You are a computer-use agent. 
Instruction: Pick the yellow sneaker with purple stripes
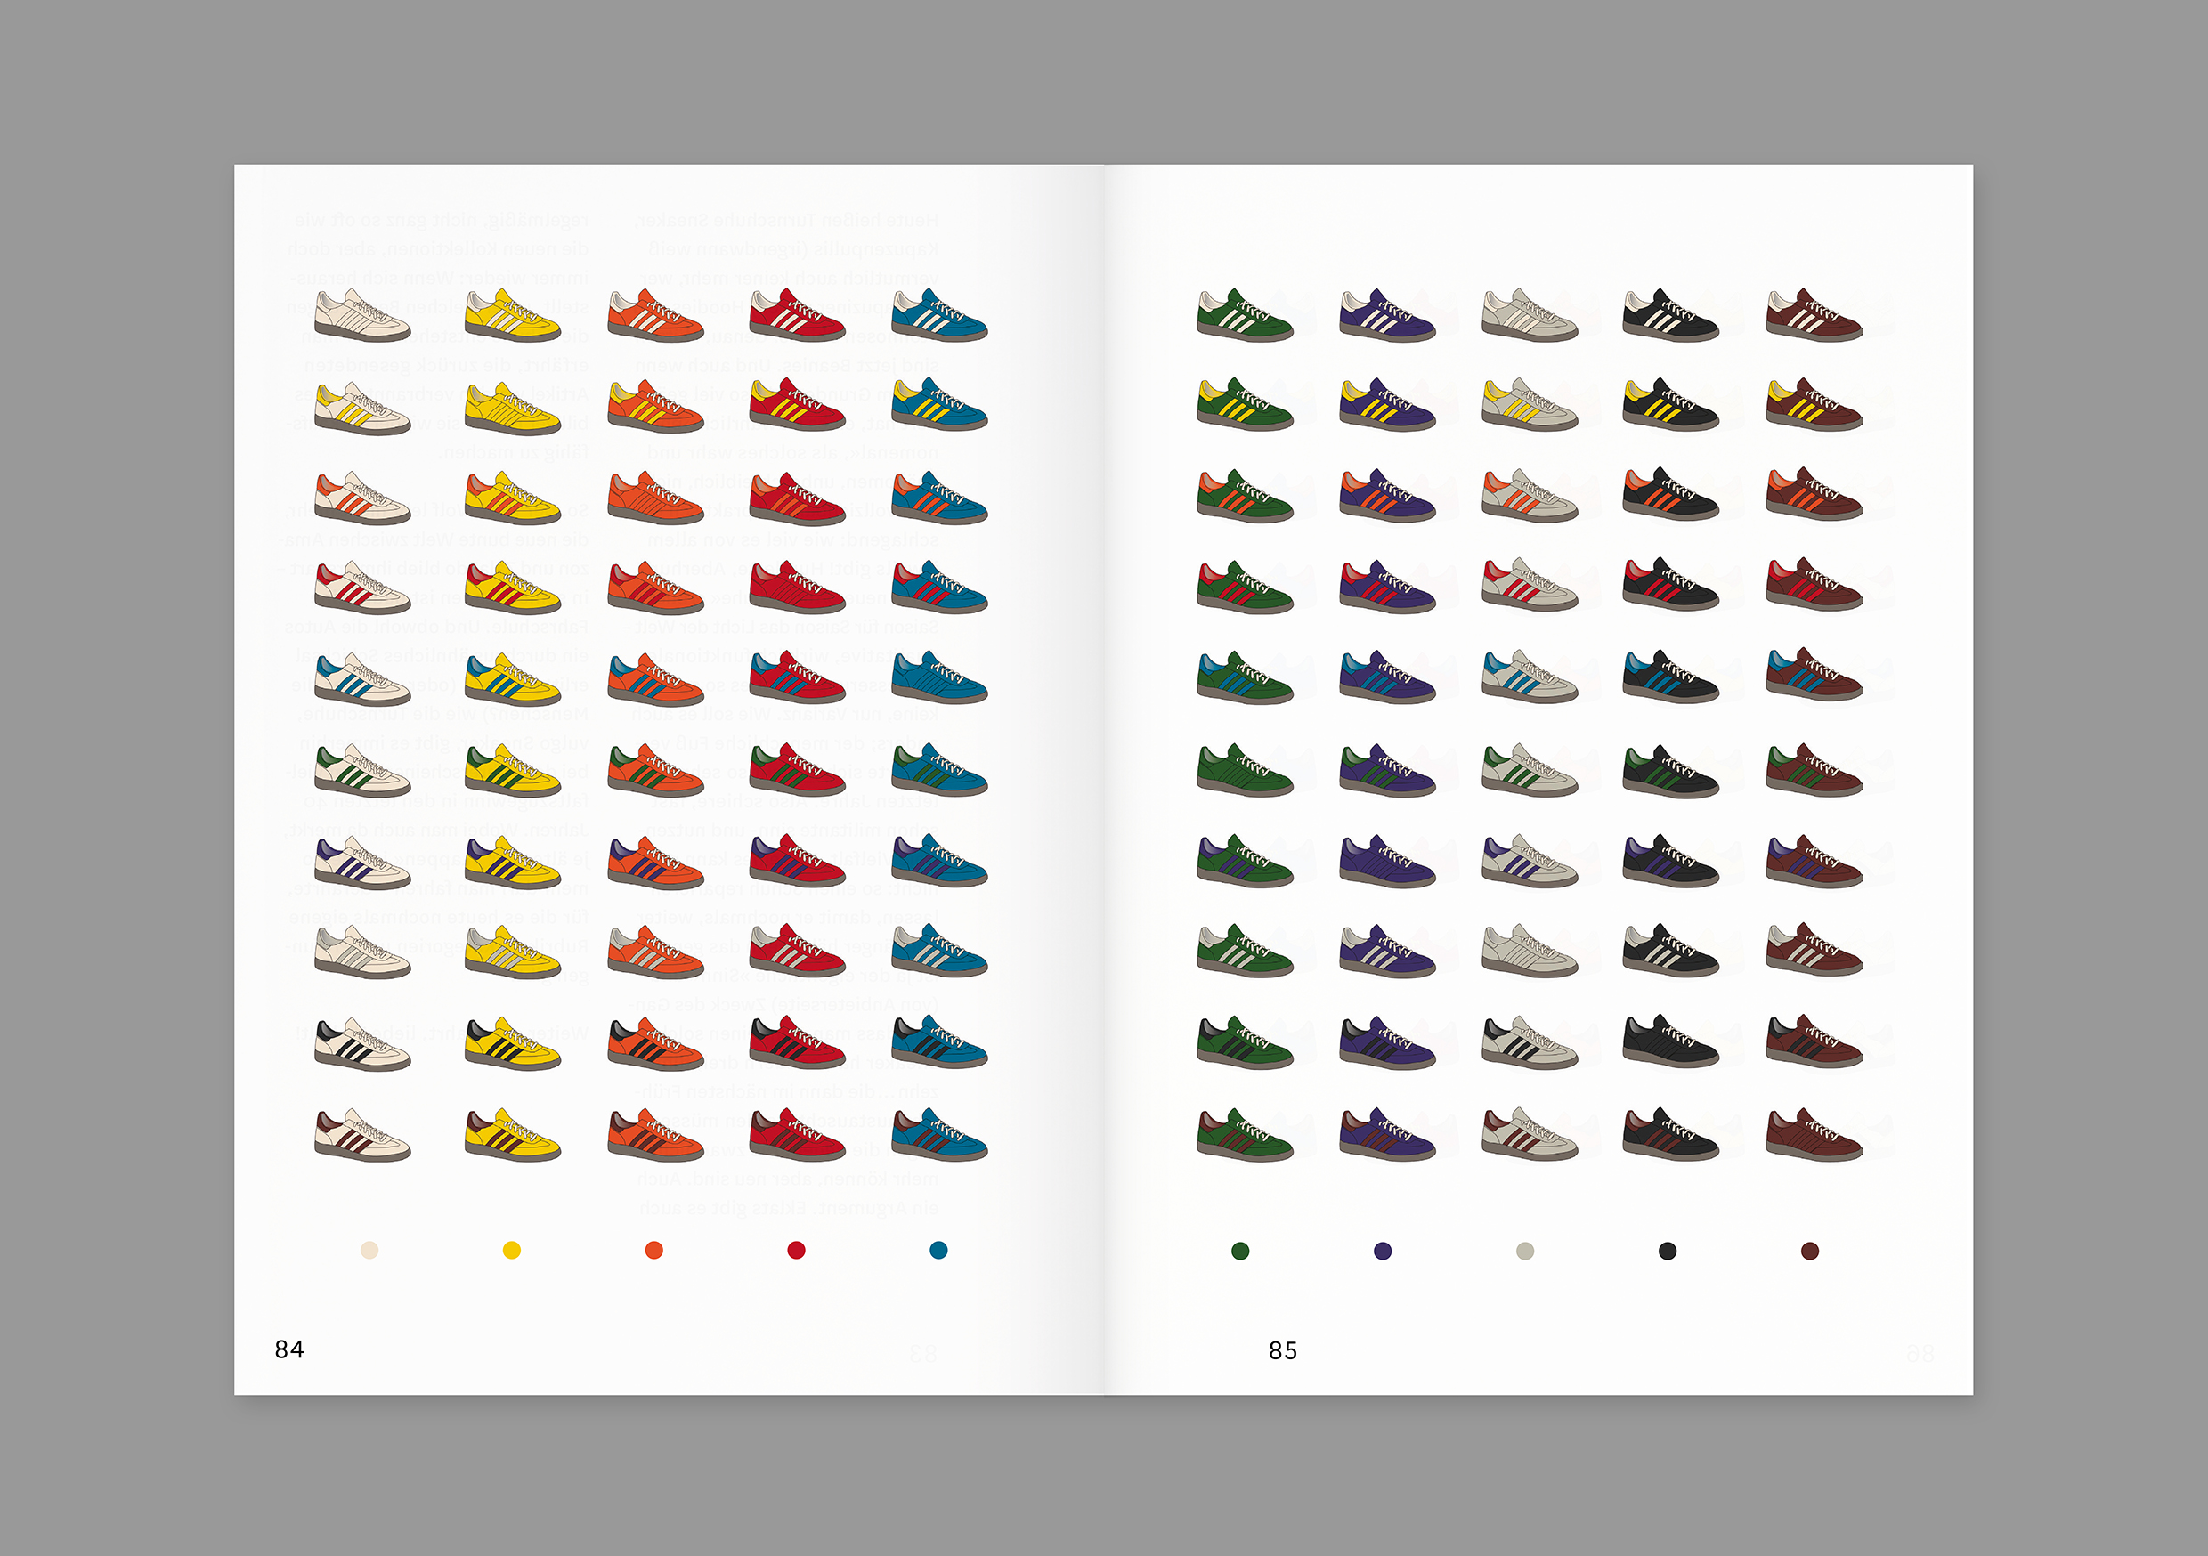[513, 862]
